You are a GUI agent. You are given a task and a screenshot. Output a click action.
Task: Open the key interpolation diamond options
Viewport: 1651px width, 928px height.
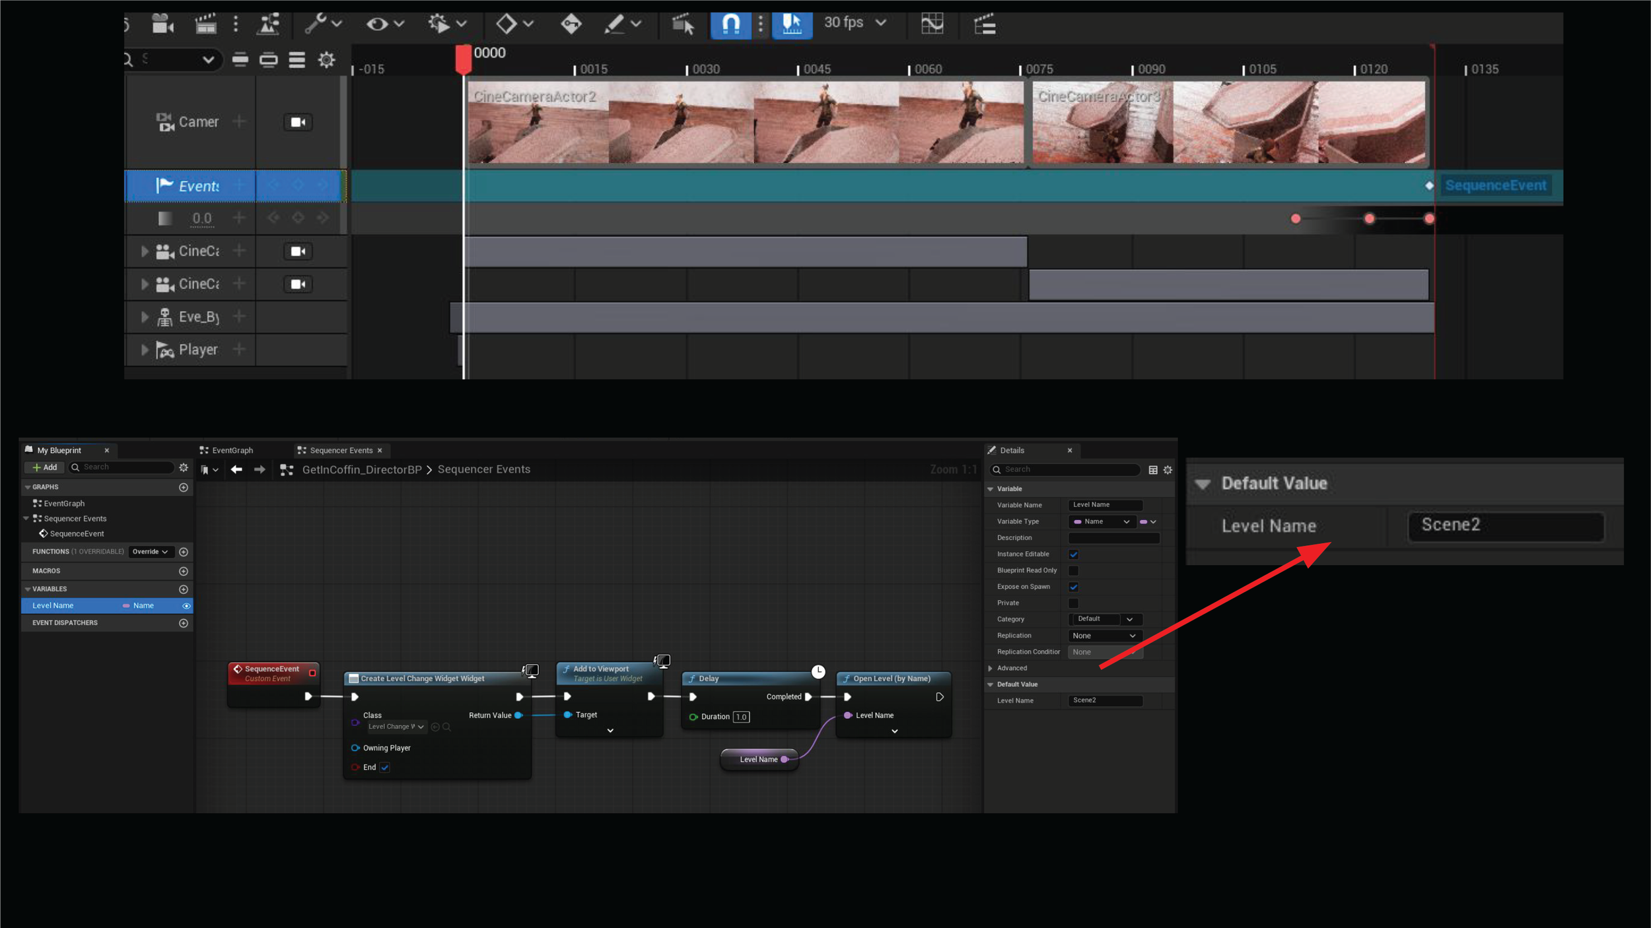514,24
